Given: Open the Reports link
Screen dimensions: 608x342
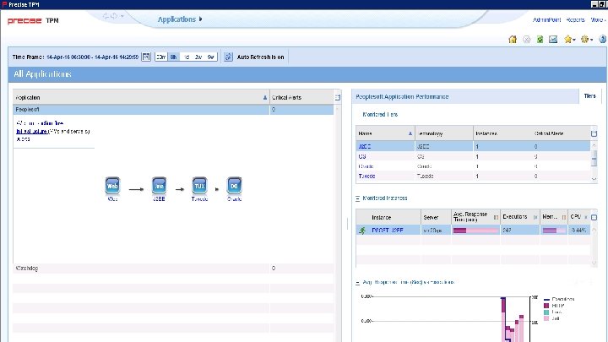Looking at the screenshot, I should click(575, 19).
